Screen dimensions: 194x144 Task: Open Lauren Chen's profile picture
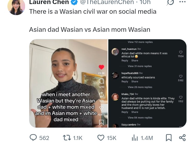[16, 7]
